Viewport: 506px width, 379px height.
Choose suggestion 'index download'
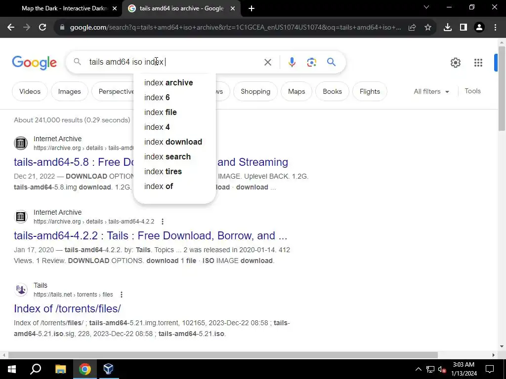[x=174, y=142]
